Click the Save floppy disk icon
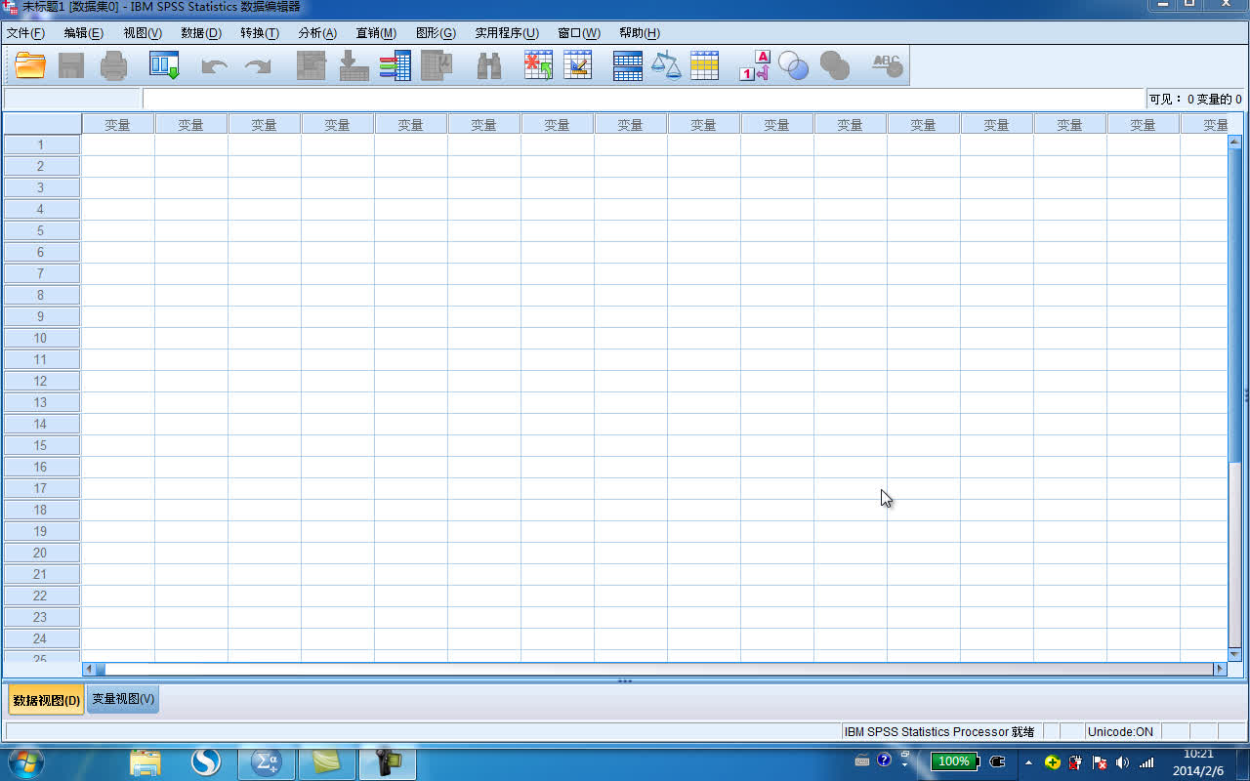This screenshot has width=1250, height=781. [x=71, y=65]
